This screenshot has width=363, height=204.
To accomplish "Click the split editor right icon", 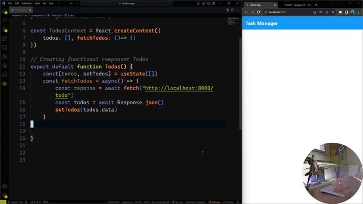I will (233, 10).
